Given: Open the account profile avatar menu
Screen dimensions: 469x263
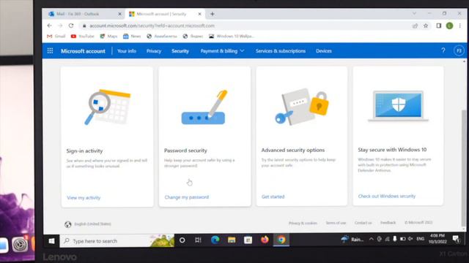Looking at the screenshot, I should tap(459, 50).
